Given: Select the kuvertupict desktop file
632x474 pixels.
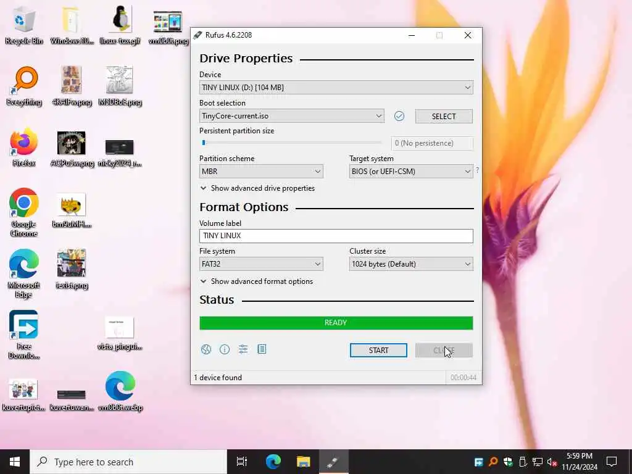Looking at the screenshot, I should 24,394.
